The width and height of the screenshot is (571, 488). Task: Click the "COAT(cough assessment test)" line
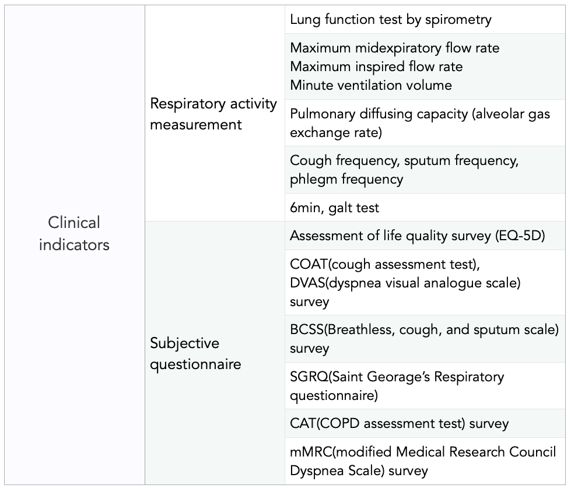(x=385, y=264)
